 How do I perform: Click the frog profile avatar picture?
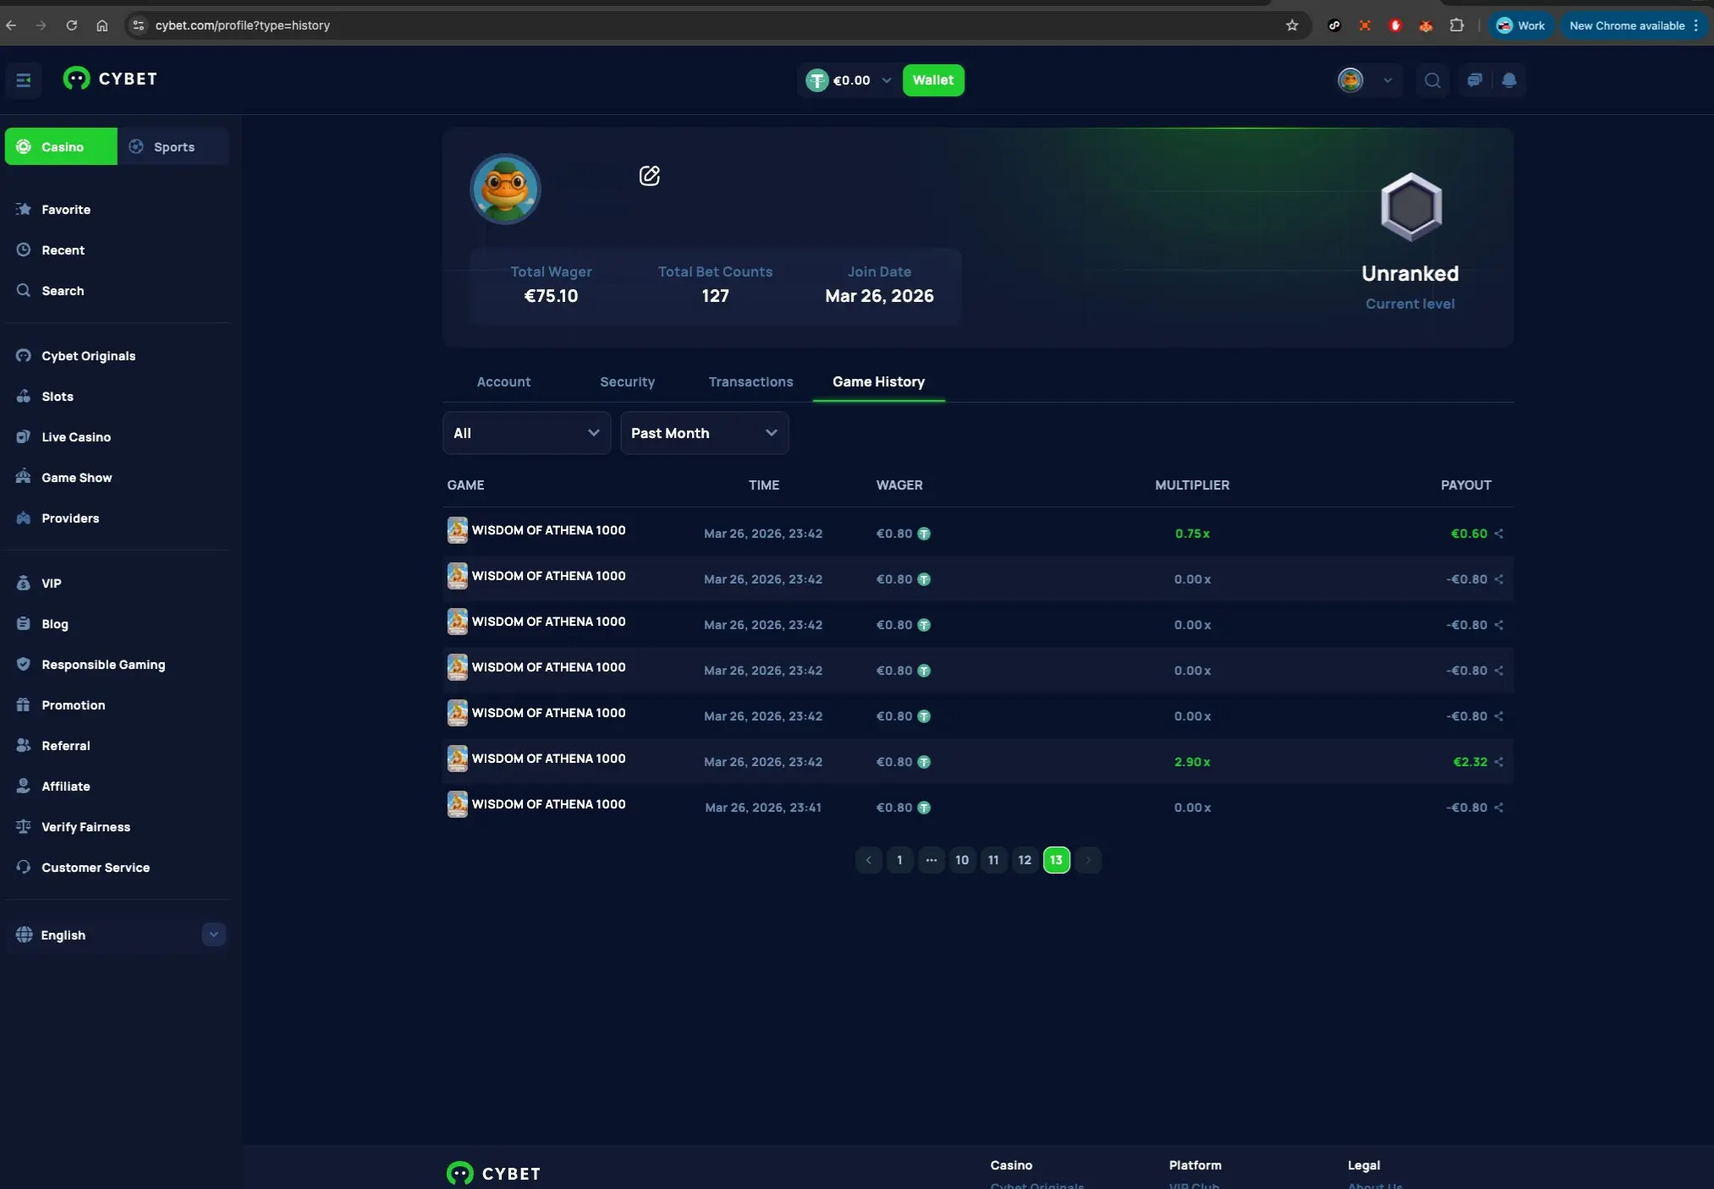(x=505, y=189)
